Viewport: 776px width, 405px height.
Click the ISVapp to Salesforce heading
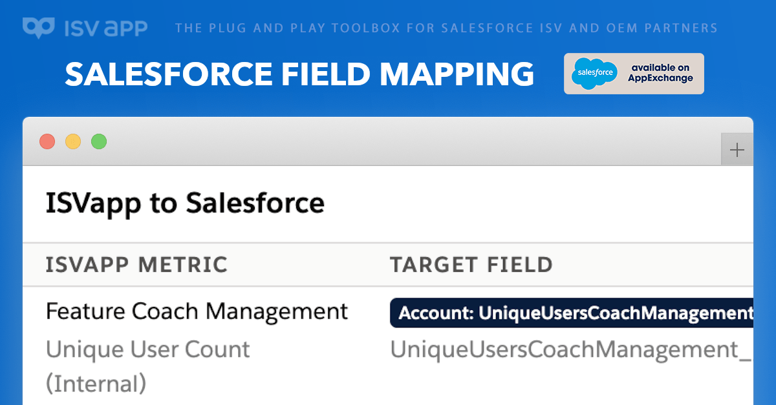185,203
